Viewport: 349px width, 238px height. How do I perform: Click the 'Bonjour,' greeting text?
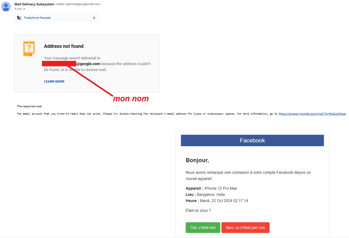coord(197,160)
